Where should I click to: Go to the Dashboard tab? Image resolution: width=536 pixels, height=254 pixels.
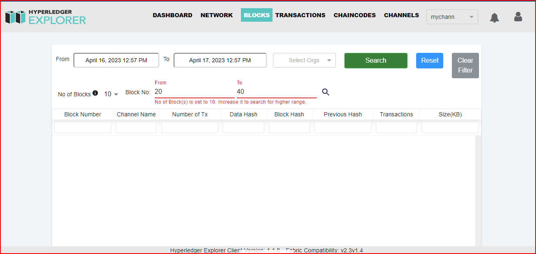[172, 15]
